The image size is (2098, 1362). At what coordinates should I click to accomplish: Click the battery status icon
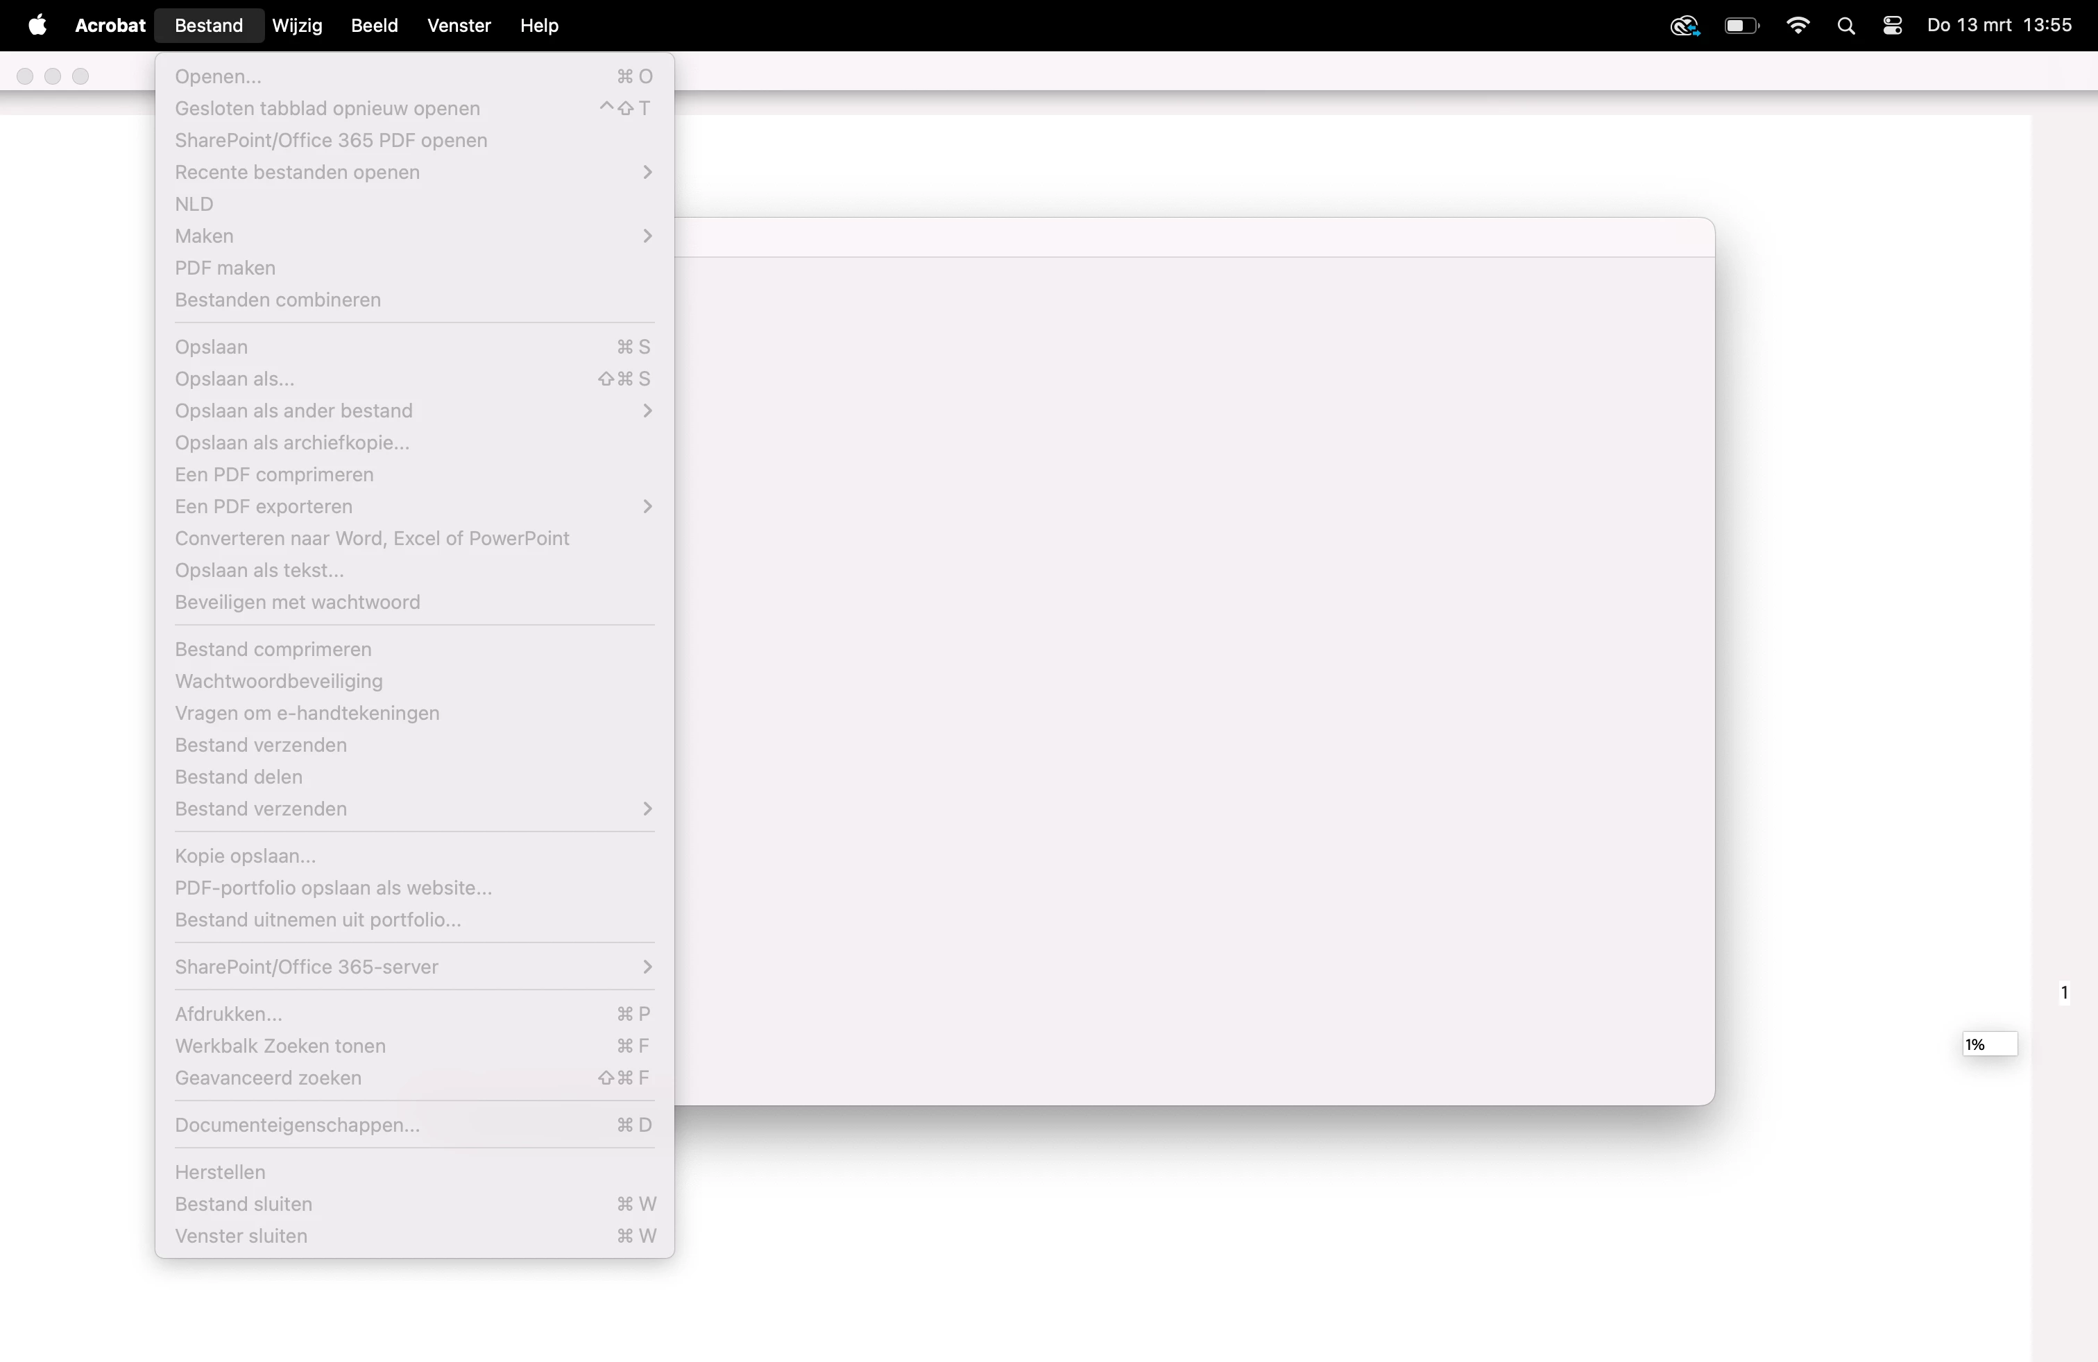pos(1741,26)
